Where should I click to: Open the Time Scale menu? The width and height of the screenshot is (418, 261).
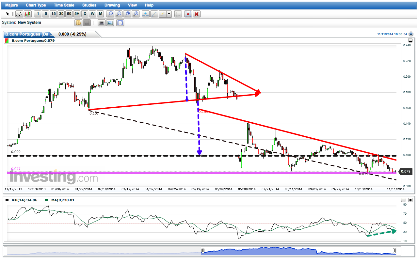tap(64, 5)
